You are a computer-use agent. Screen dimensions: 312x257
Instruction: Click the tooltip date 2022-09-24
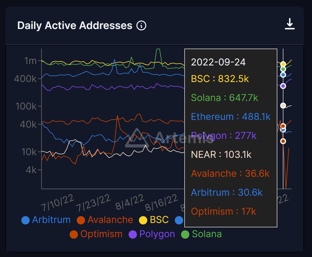click(218, 62)
